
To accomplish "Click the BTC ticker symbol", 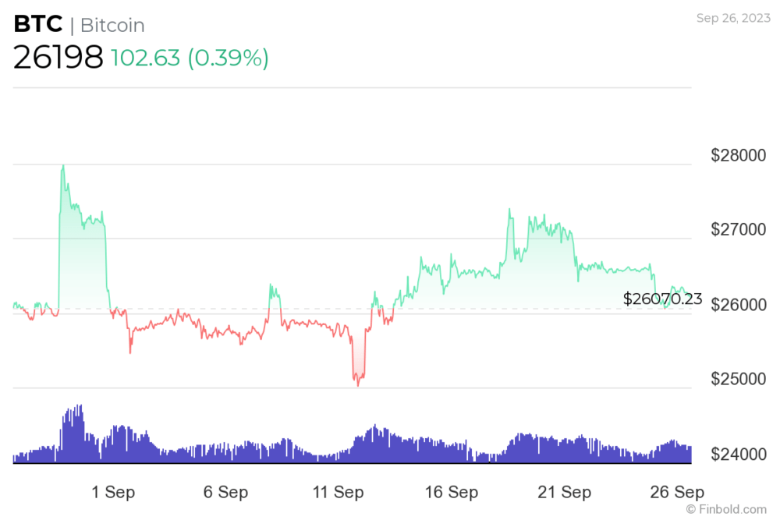I will coord(37,24).
